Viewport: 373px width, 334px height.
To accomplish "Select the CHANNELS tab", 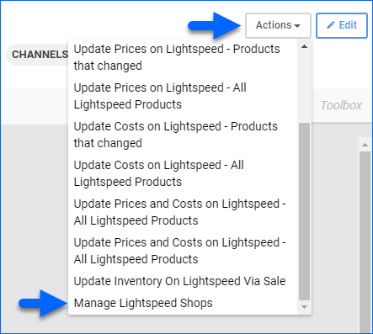I will pyautogui.click(x=40, y=55).
